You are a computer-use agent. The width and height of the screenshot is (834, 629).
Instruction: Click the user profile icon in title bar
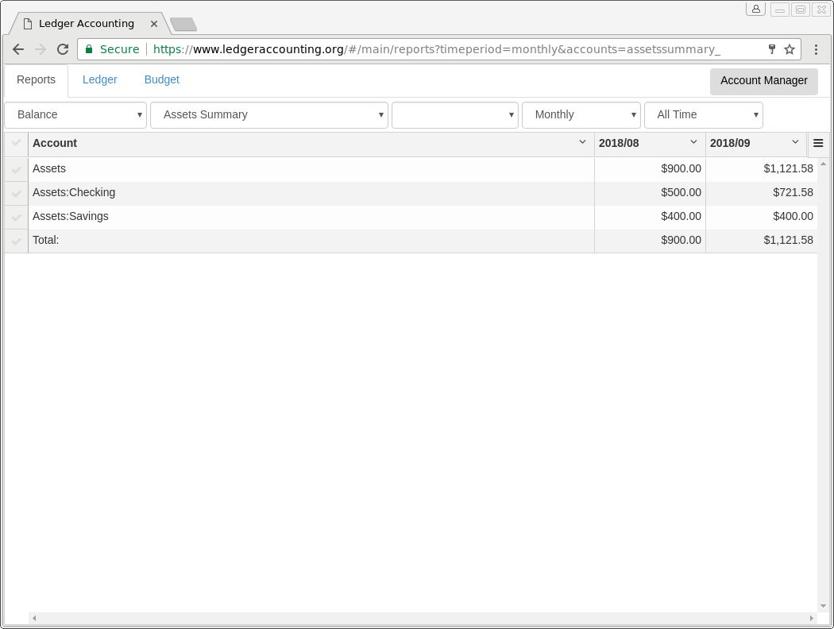pos(755,10)
